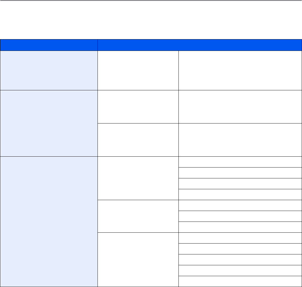Select the topmost light blue row cell
Viewport: 302px width, 287px height.
[49, 70]
